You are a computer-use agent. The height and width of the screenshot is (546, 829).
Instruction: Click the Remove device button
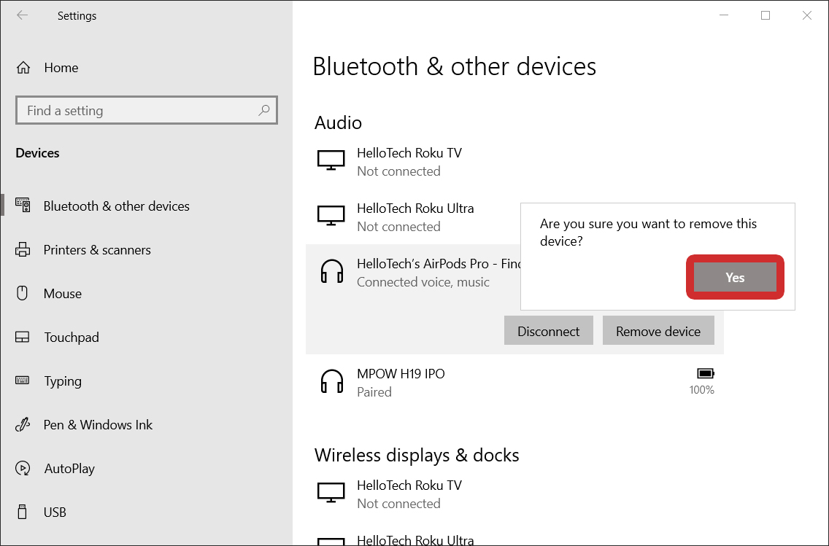[658, 330]
